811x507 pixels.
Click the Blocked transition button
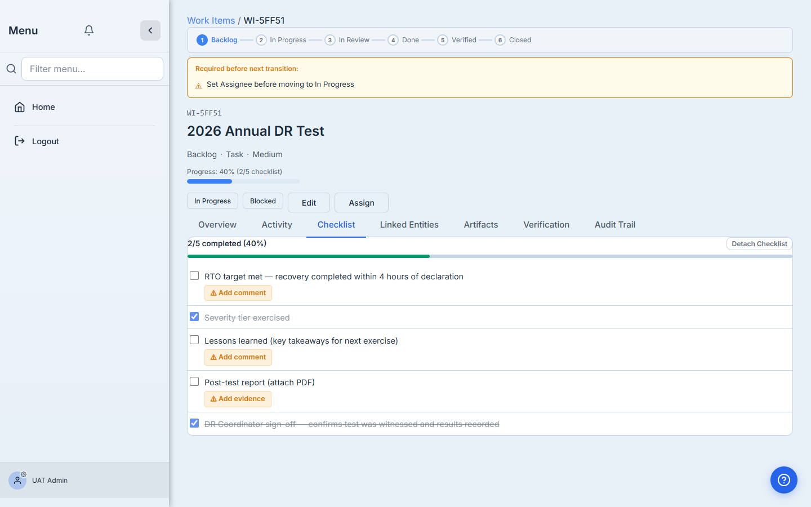coord(263,201)
